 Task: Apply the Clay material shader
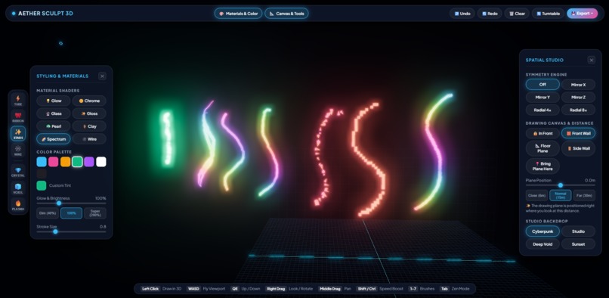89,126
